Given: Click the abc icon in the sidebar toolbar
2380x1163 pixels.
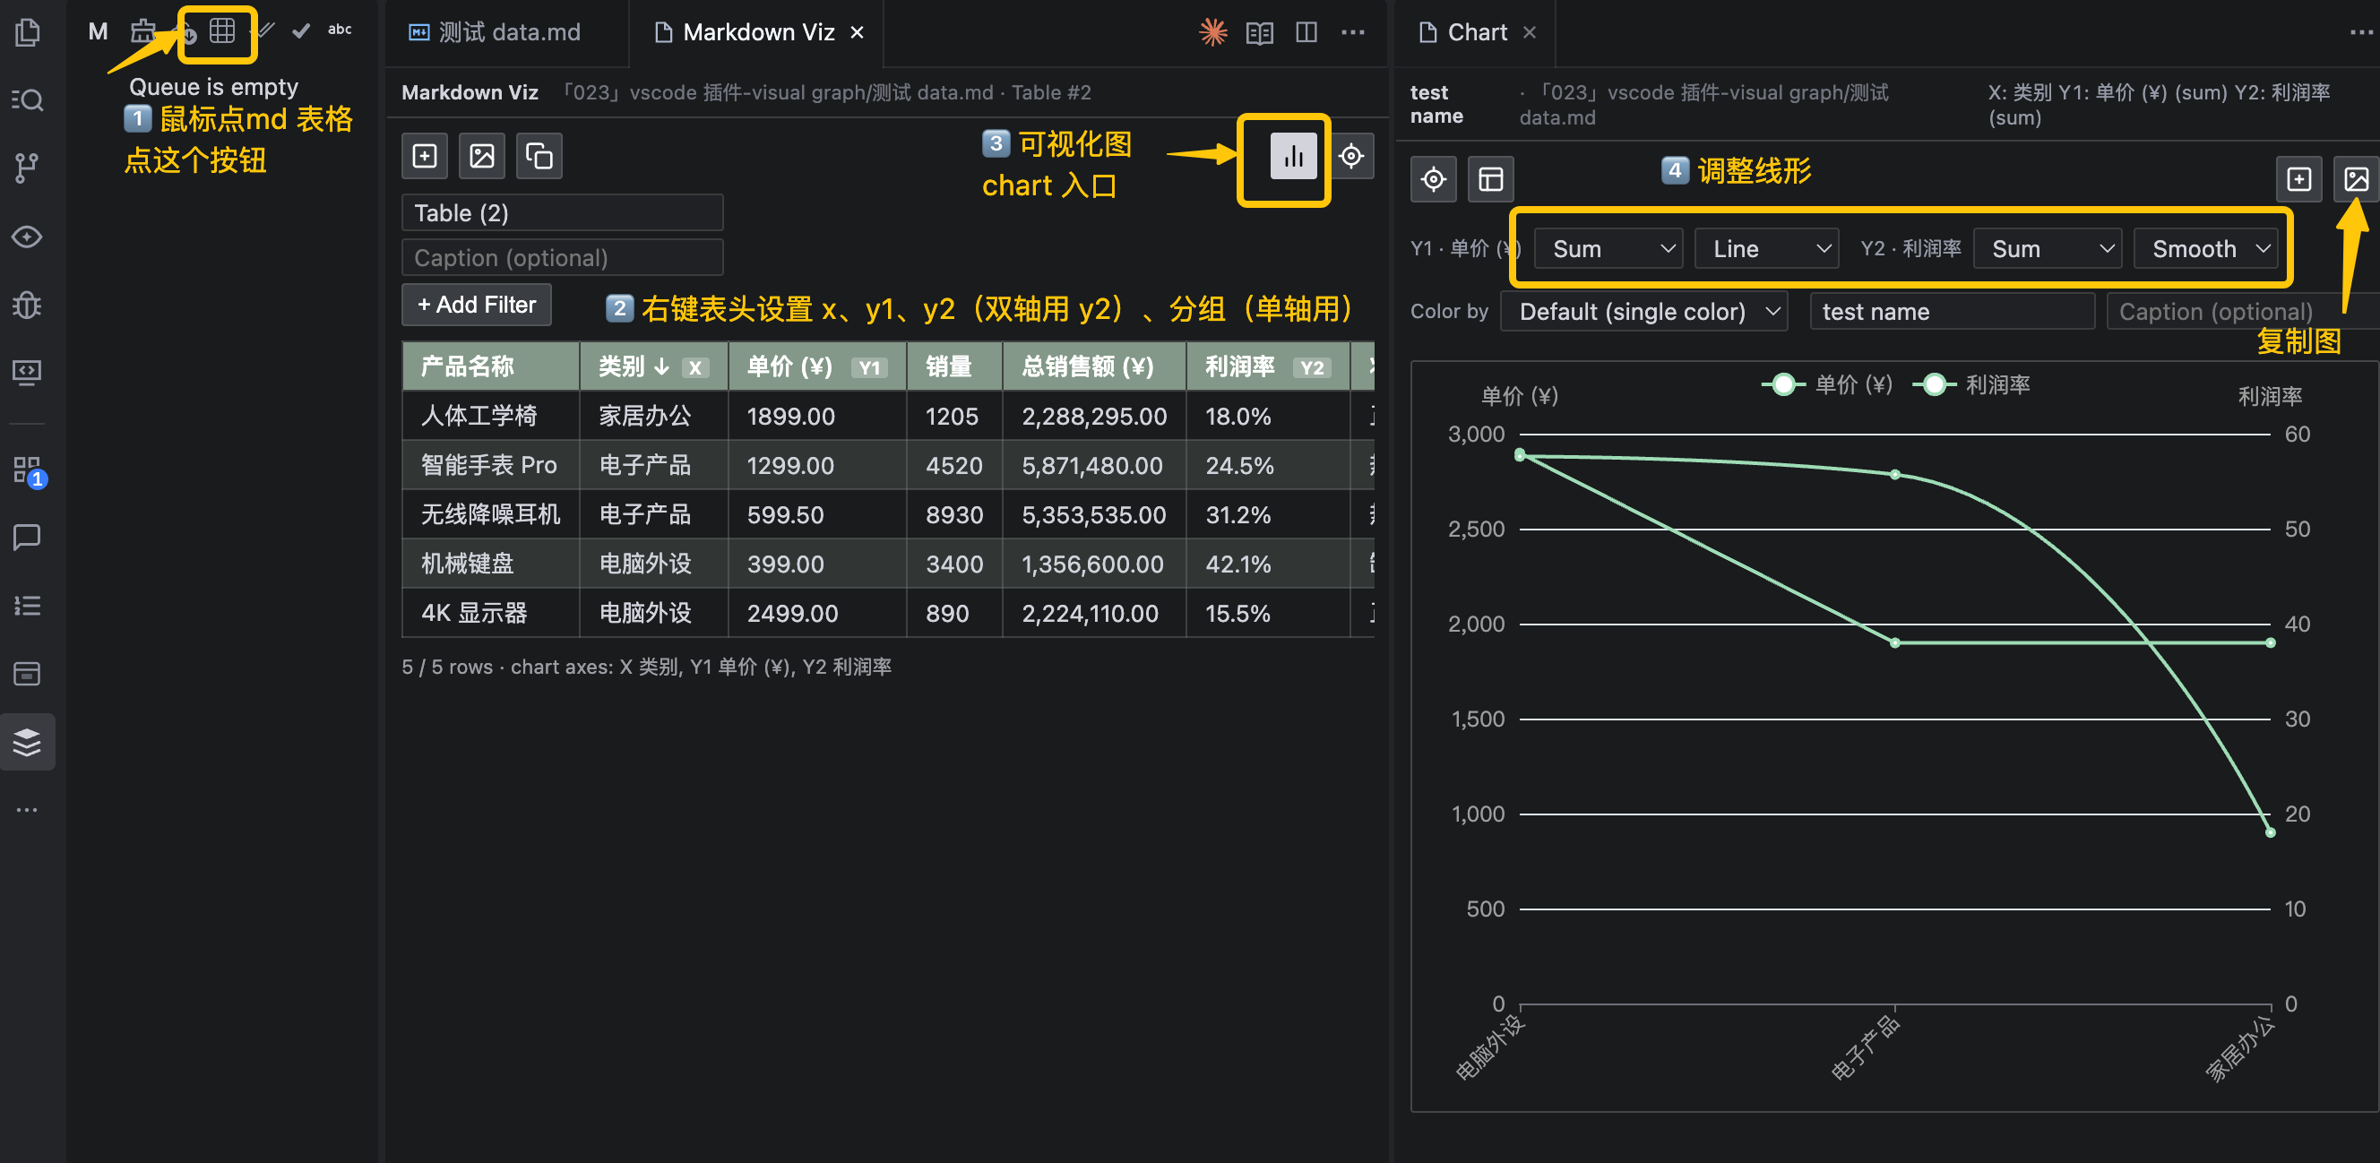Looking at the screenshot, I should [x=339, y=30].
